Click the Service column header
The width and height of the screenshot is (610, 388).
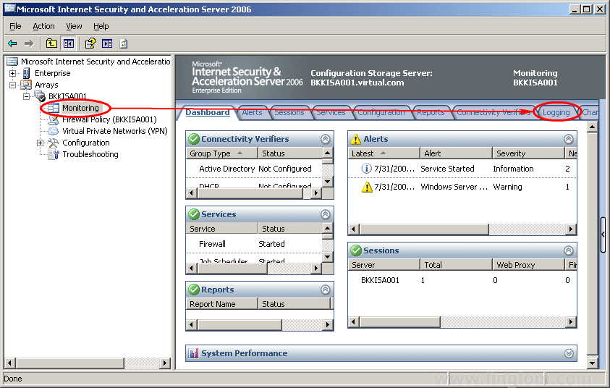[x=221, y=229]
